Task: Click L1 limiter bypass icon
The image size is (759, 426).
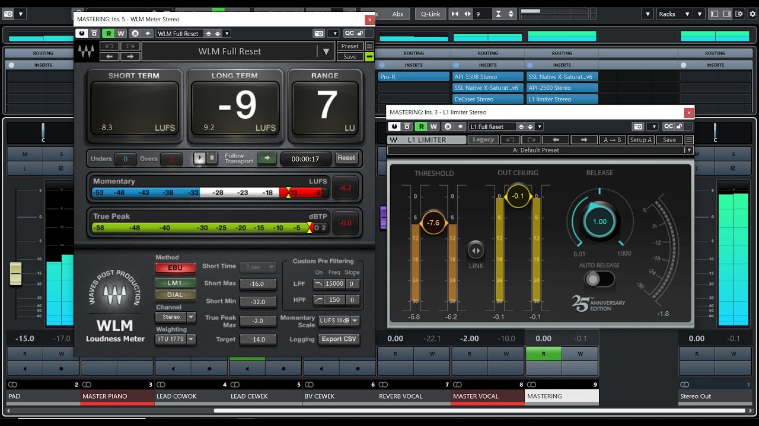Action: (x=407, y=127)
